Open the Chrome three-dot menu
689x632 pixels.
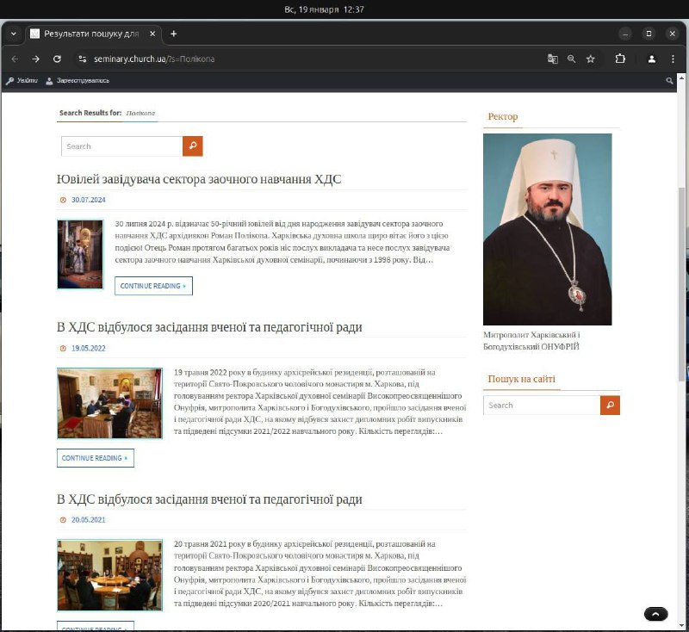(x=673, y=59)
